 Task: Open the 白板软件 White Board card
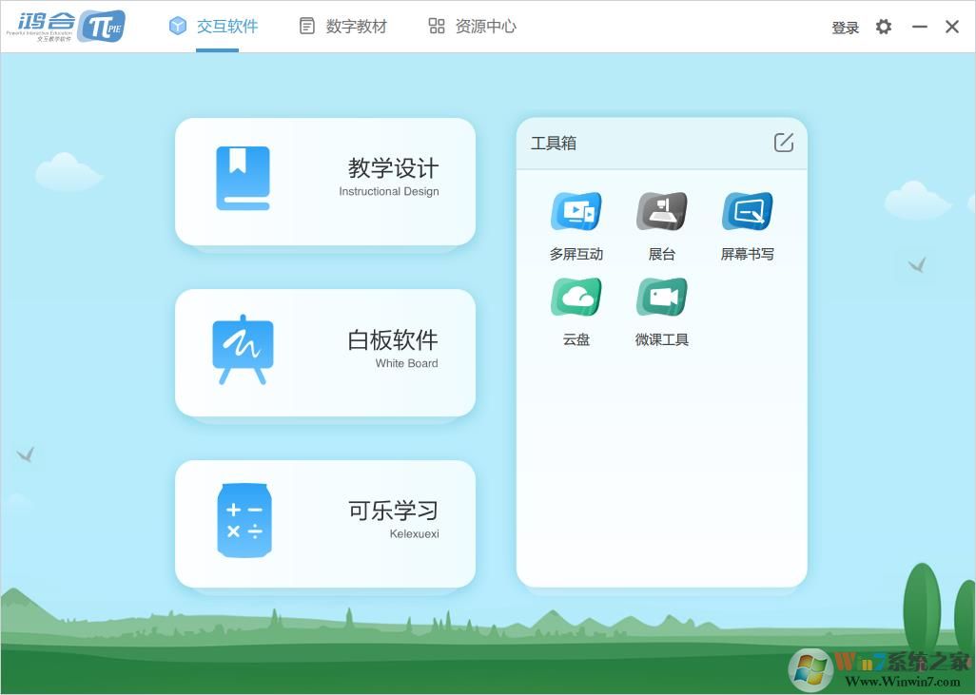325,353
